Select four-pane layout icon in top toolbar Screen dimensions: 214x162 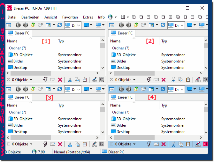(134, 17)
